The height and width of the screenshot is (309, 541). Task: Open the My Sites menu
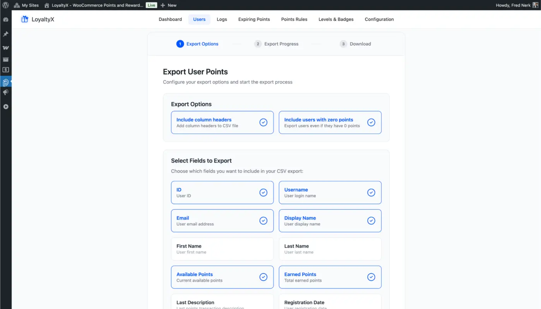pyautogui.click(x=26, y=5)
